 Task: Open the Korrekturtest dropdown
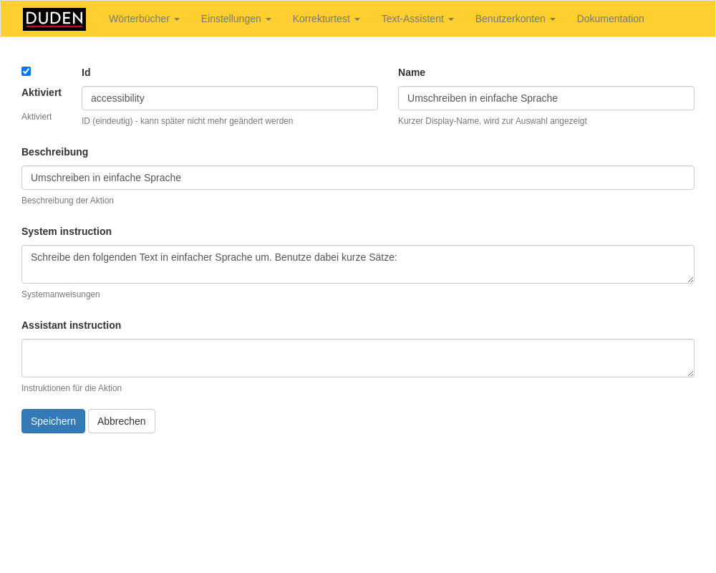[x=326, y=19]
